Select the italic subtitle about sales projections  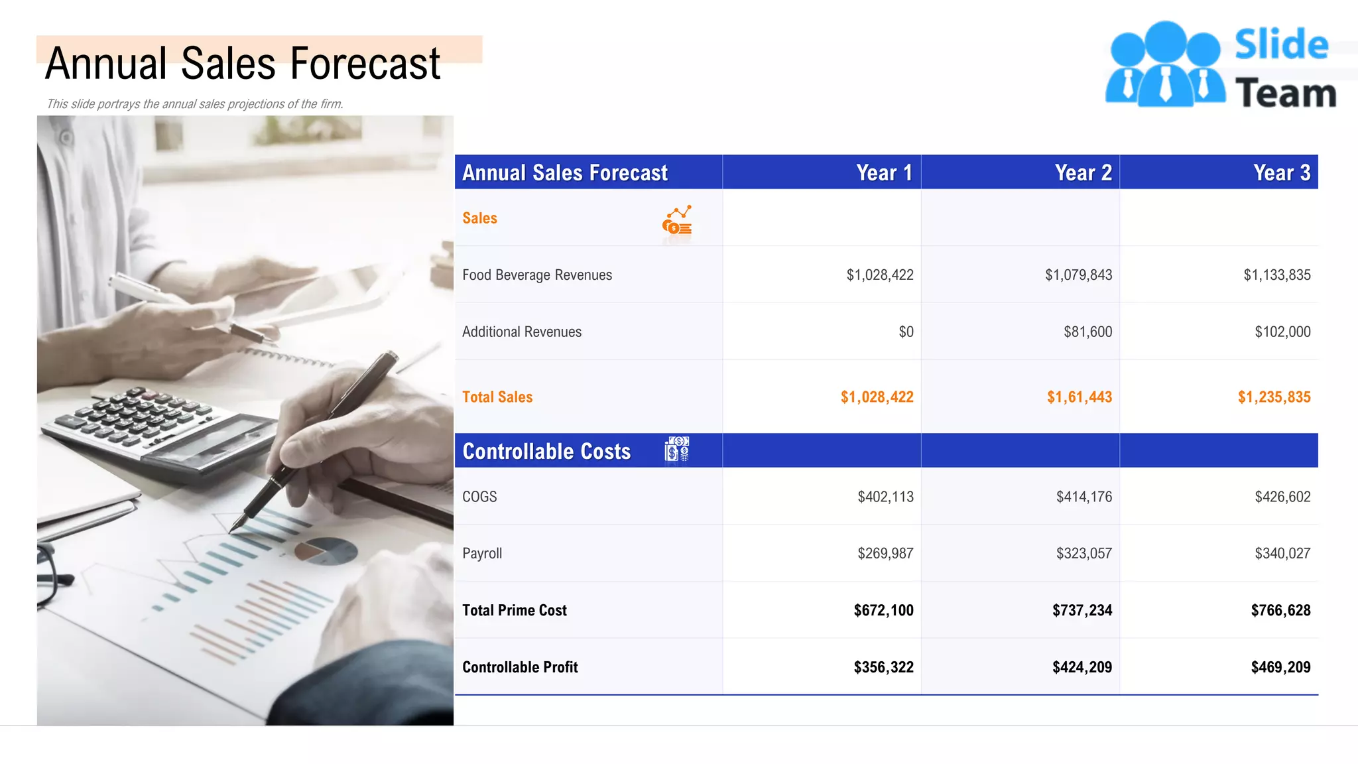tap(195, 104)
